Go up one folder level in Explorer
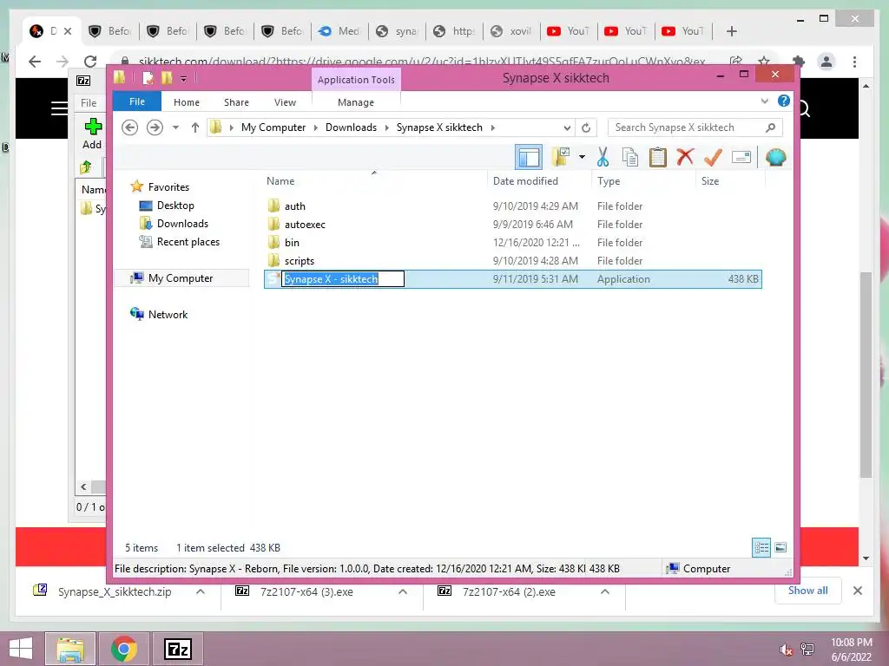This screenshot has width=889, height=666. tap(195, 127)
